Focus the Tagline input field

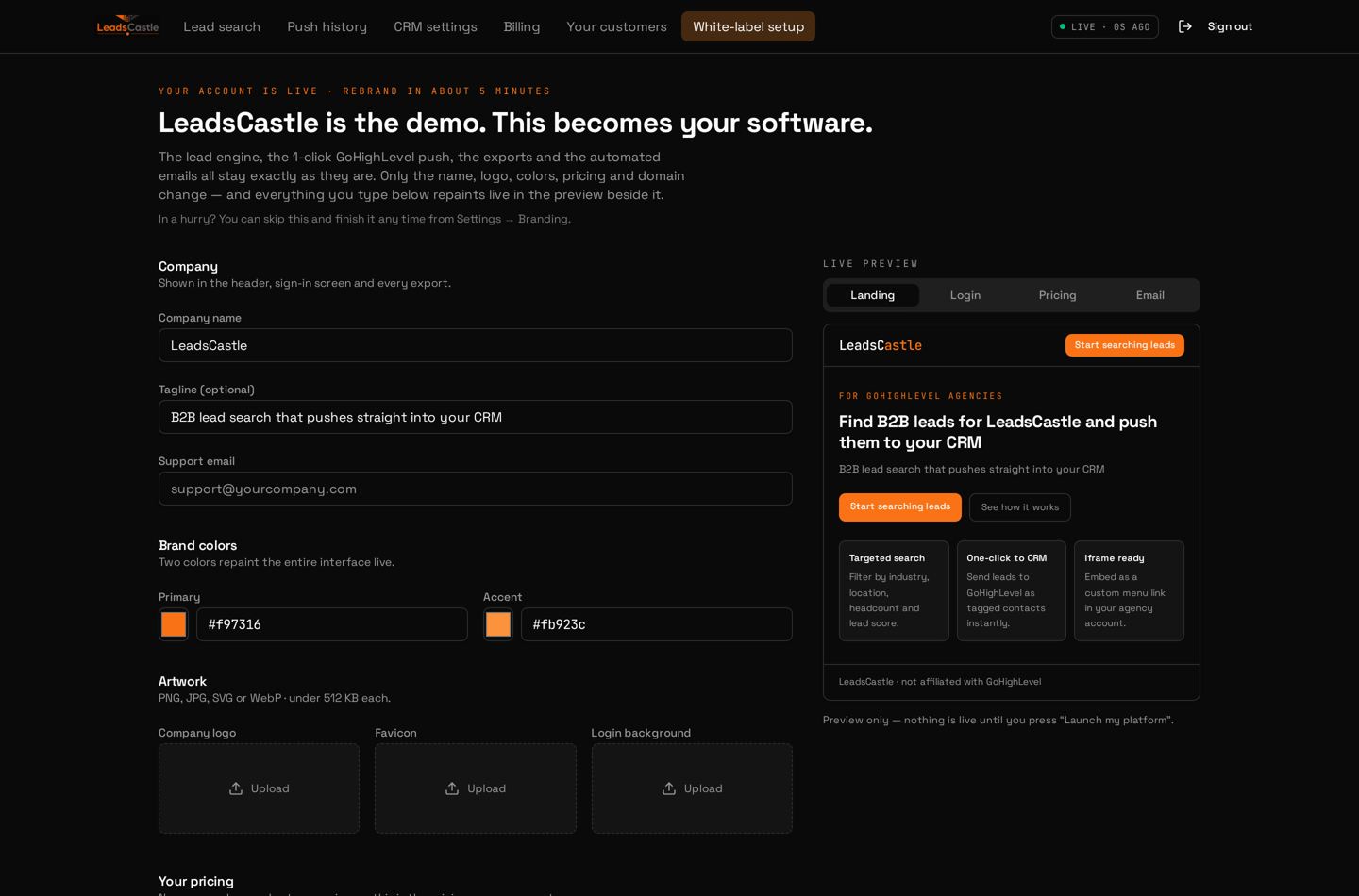tap(476, 417)
